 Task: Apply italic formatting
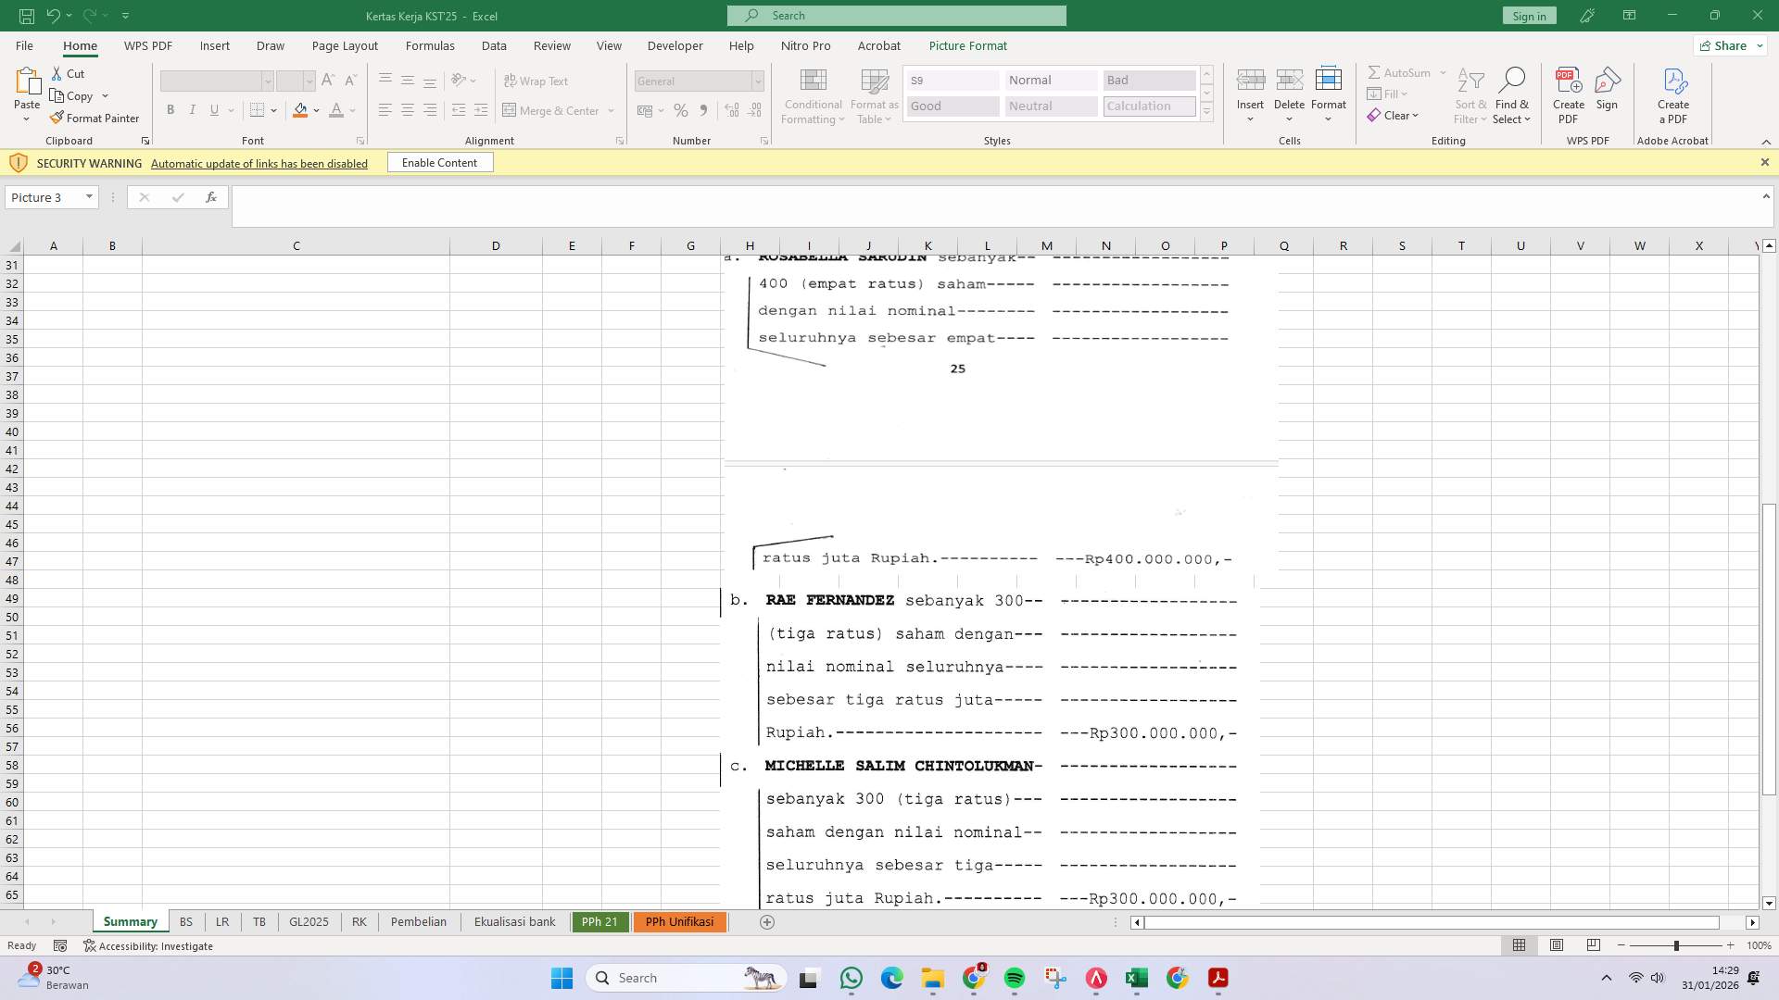tap(193, 109)
